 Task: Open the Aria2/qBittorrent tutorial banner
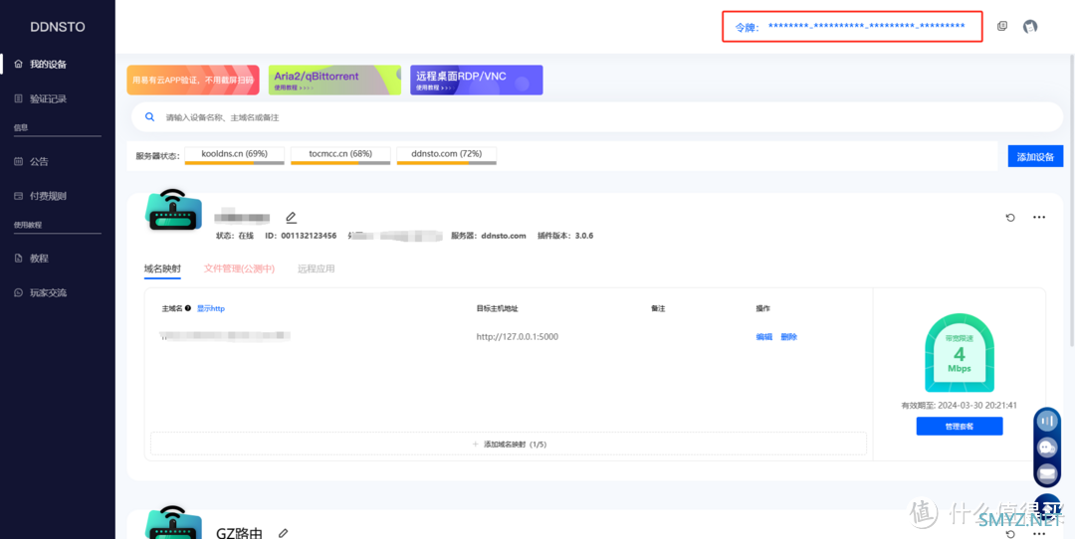pyautogui.click(x=334, y=80)
